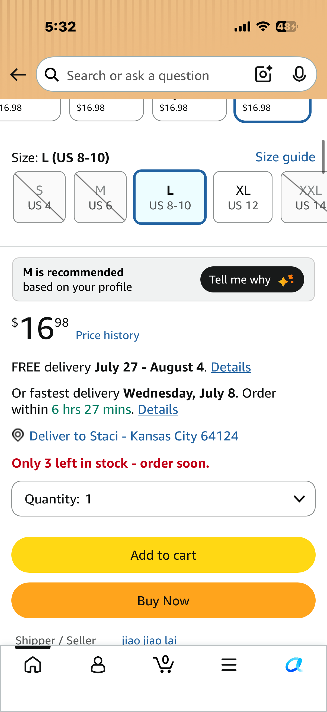Select size L US 8-10

pos(170,197)
